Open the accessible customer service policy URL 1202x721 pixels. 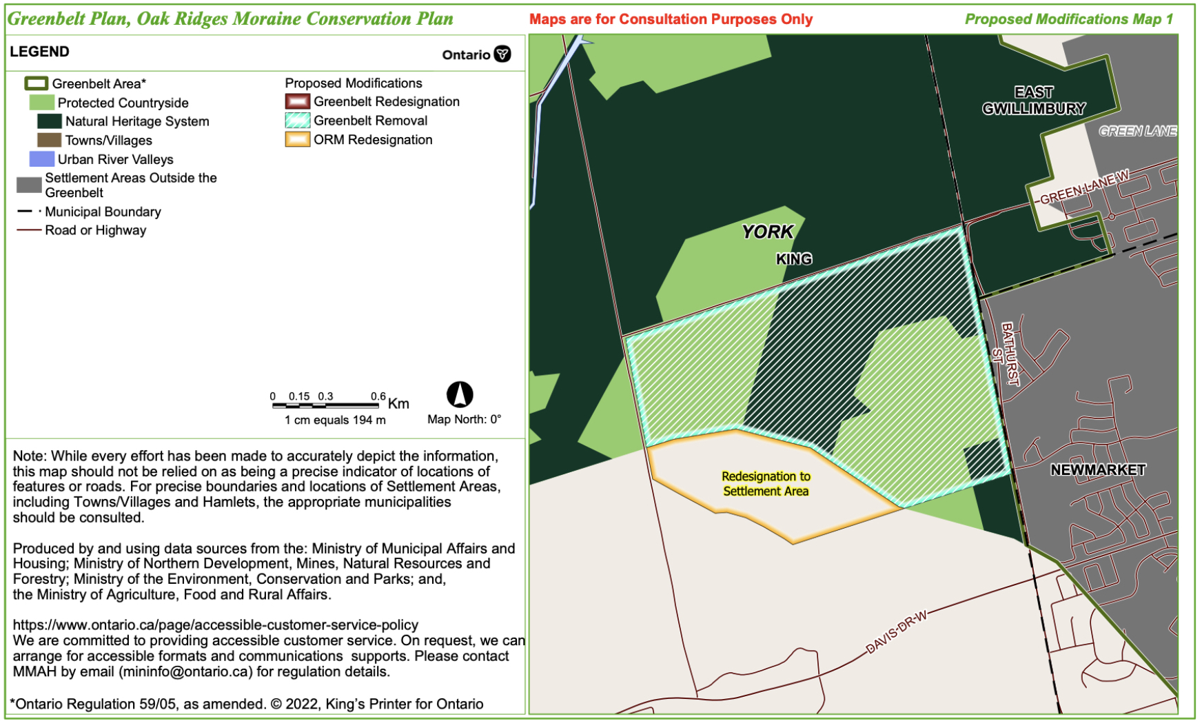coord(216,625)
